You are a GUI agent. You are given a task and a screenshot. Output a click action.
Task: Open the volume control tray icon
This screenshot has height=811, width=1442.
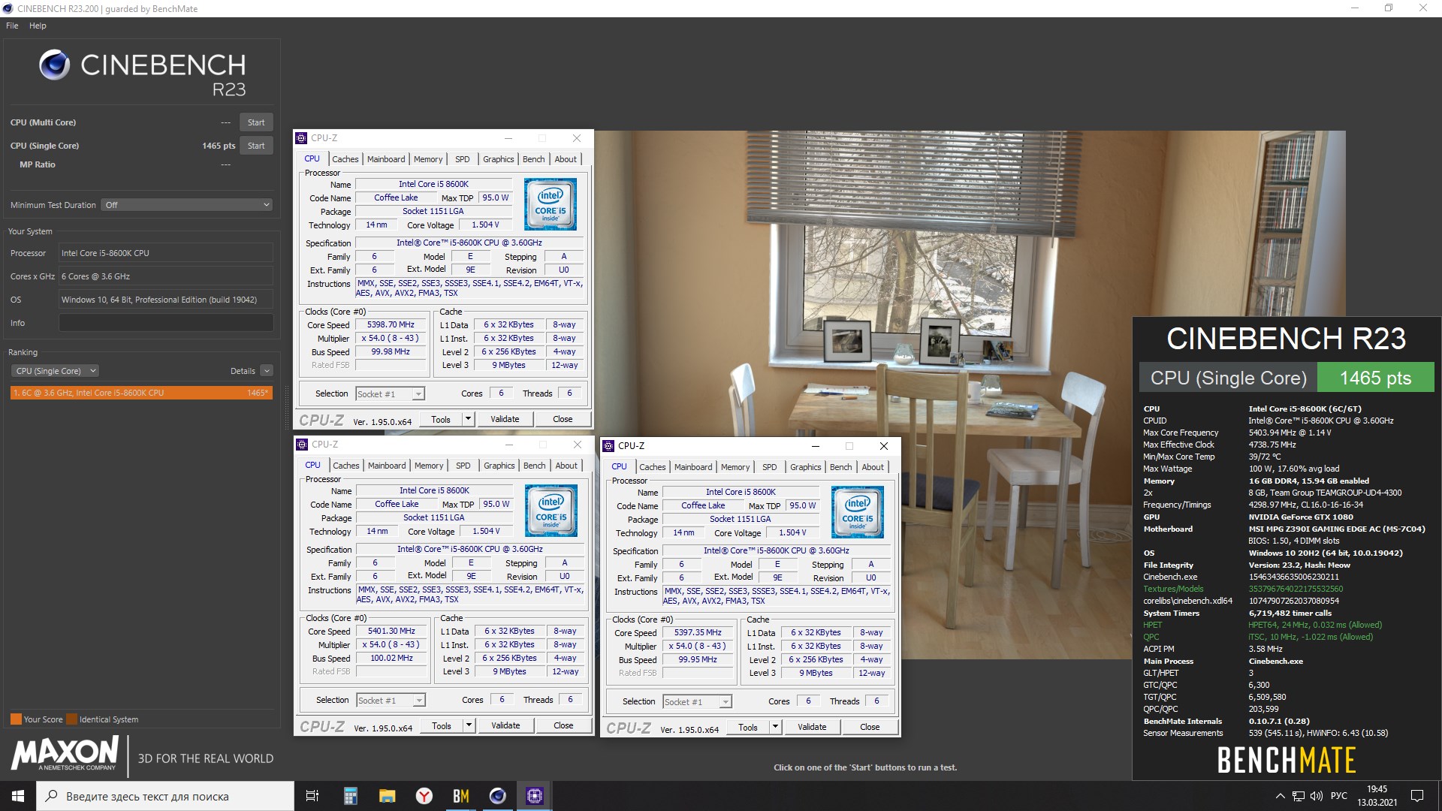tap(1316, 796)
